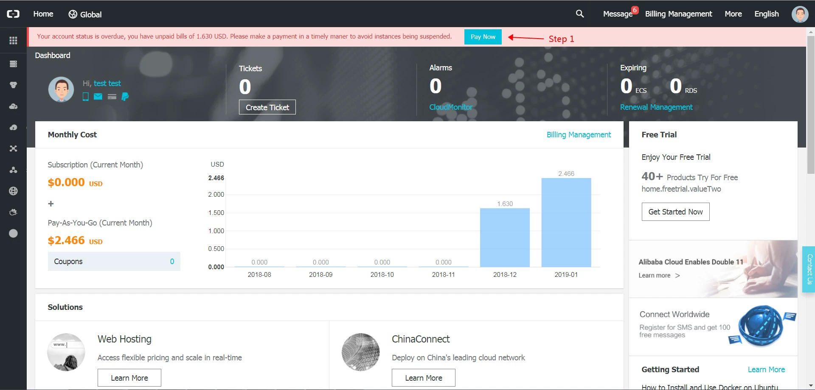Click the Coupons row showing 0
Image resolution: width=815 pixels, height=390 pixels.
[114, 262]
